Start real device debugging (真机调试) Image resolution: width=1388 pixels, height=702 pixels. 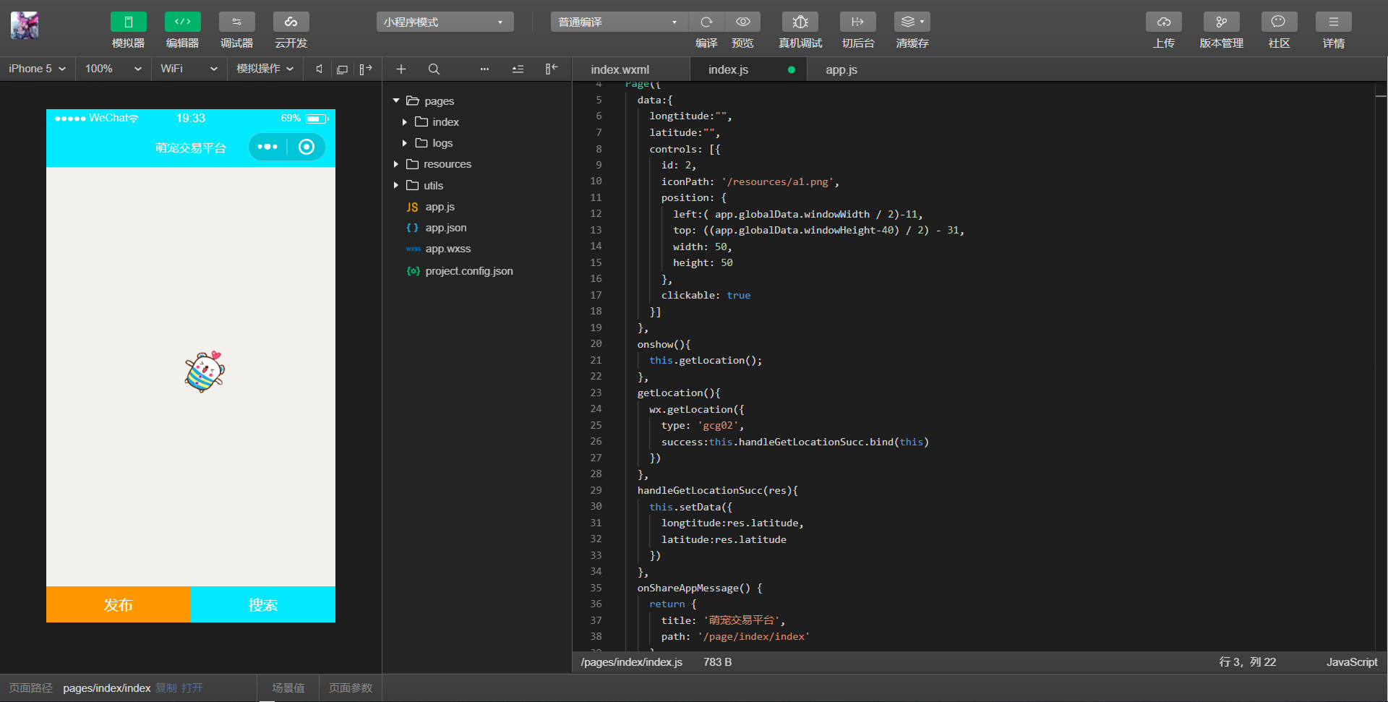[x=800, y=22]
